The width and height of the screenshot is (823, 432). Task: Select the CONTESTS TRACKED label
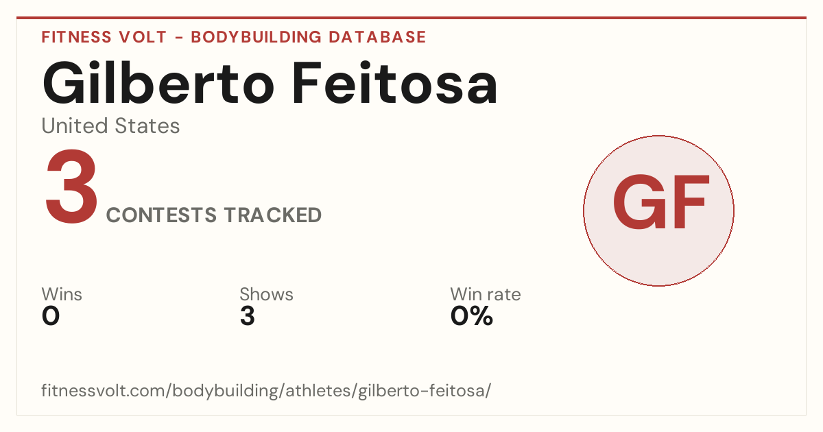point(214,215)
